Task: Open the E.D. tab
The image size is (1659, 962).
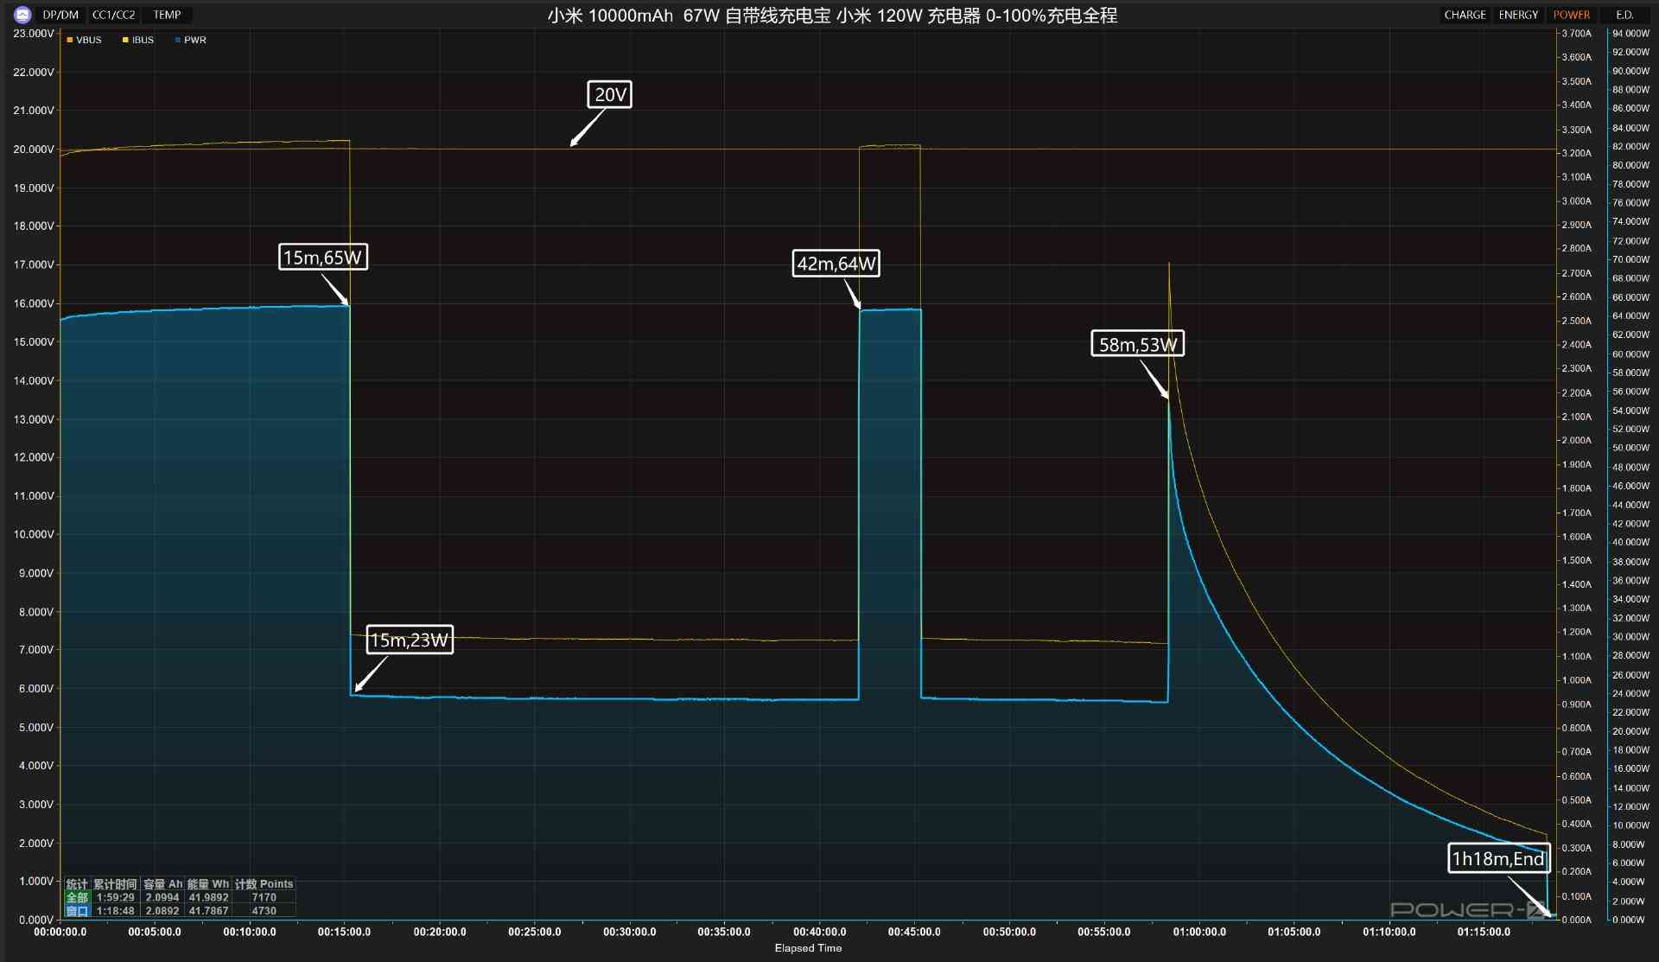Action: click(1624, 15)
